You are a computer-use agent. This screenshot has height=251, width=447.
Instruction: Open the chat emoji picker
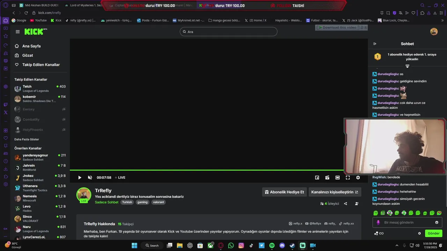point(437,222)
